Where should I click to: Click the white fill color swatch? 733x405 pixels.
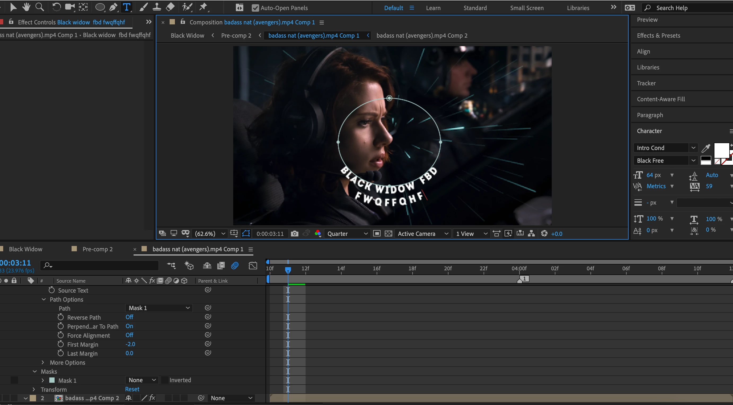coord(721,150)
